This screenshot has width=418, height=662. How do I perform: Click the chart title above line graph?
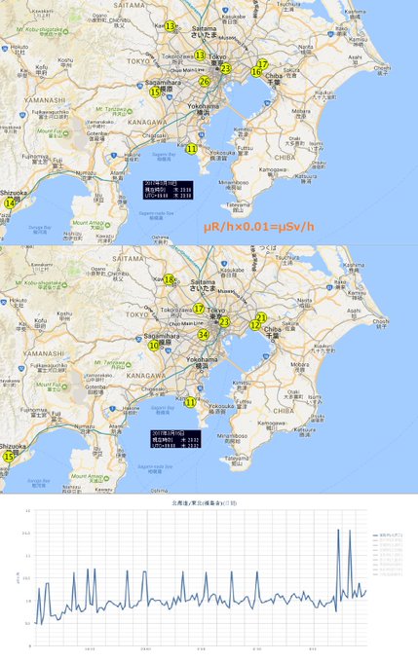[x=205, y=503]
